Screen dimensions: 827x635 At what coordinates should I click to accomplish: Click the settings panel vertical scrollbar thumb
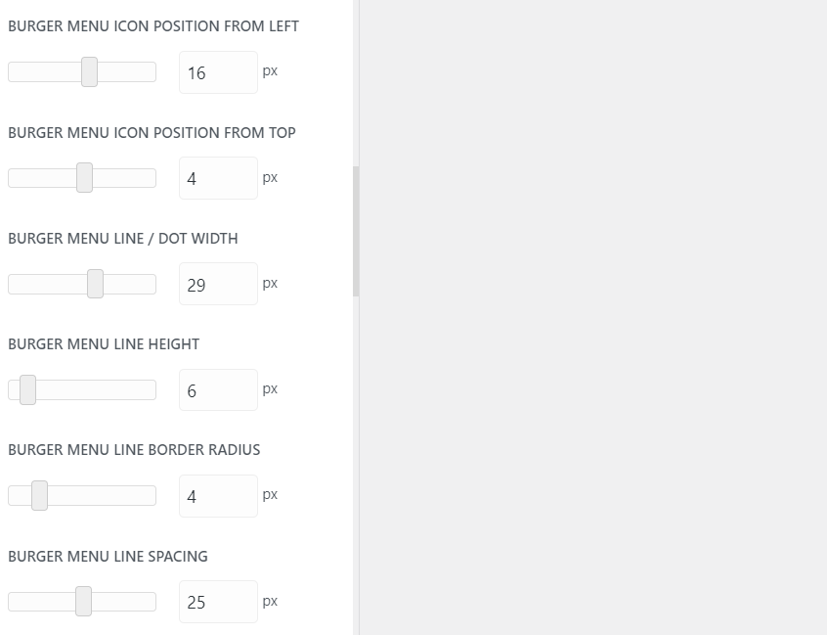(x=356, y=231)
